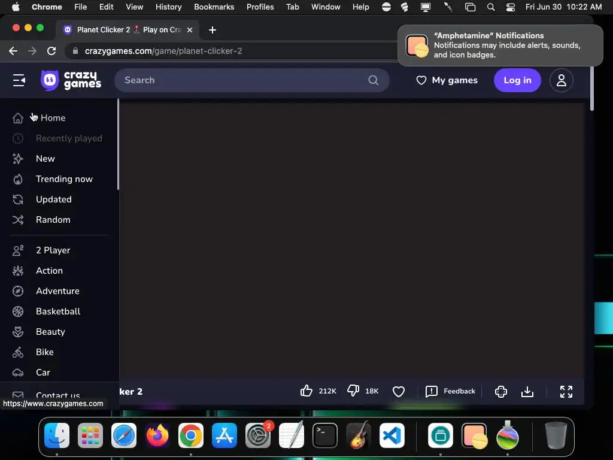The height and width of the screenshot is (460, 613).
Task: Click the Updated refresh icon in sidebar
Action: click(x=17, y=199)
